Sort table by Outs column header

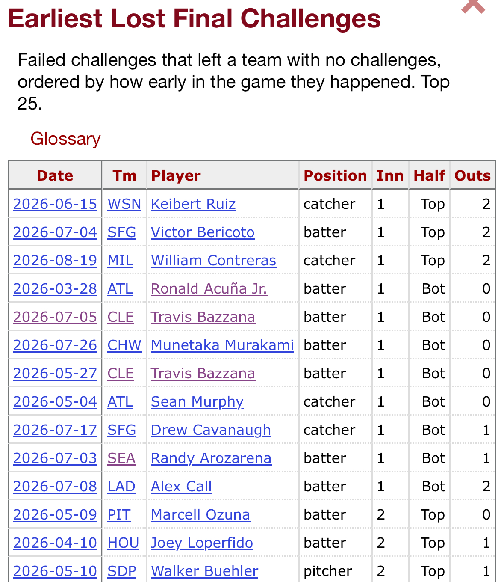[x=472, y=175]
